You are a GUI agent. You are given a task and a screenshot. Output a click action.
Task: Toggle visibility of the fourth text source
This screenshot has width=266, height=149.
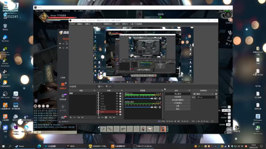[117, 101]
